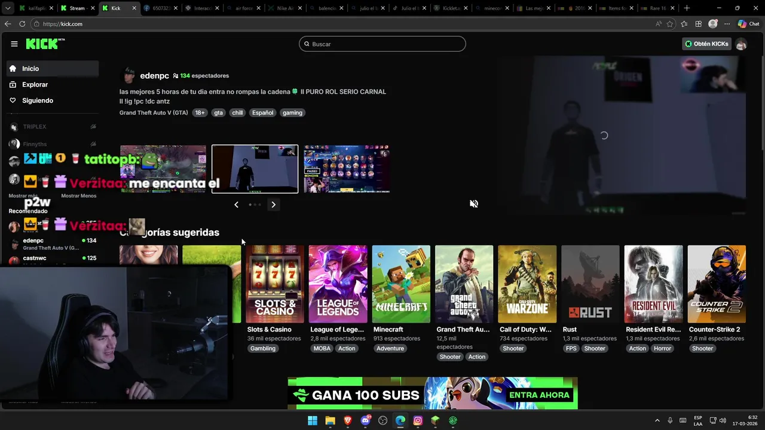Click the gta tag
This screenshot has height=430, width=765.
pos(218,113)
